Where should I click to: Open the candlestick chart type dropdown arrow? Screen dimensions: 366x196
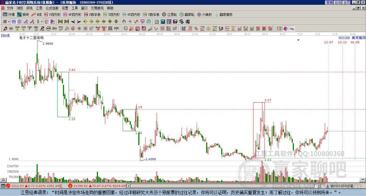pos(42,21)
